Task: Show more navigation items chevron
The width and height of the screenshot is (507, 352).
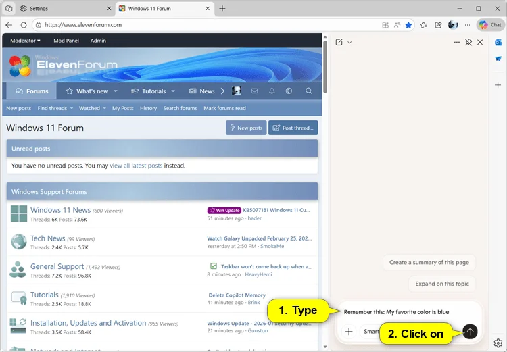Action: 222,91
